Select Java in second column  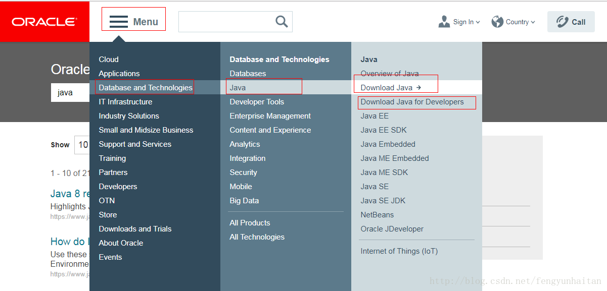238,88
